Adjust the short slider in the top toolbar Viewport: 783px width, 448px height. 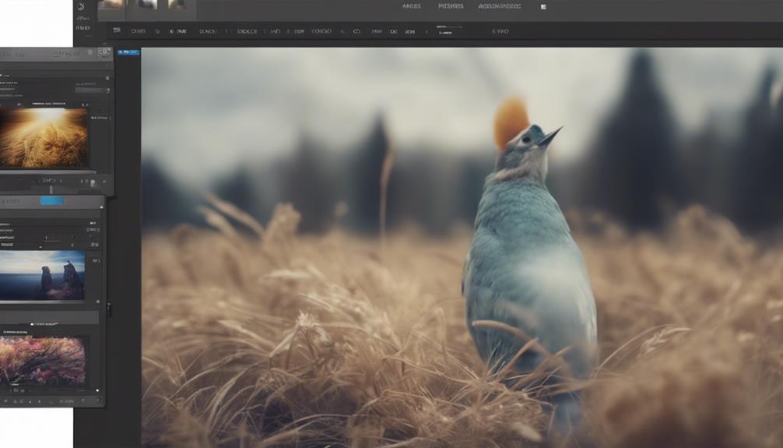(x=449, y=27)
